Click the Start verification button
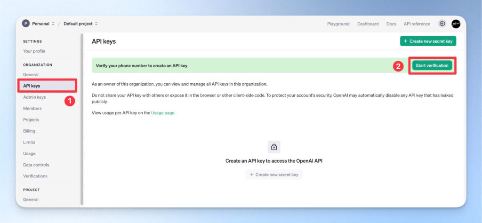482x223 pixels. 432,65
